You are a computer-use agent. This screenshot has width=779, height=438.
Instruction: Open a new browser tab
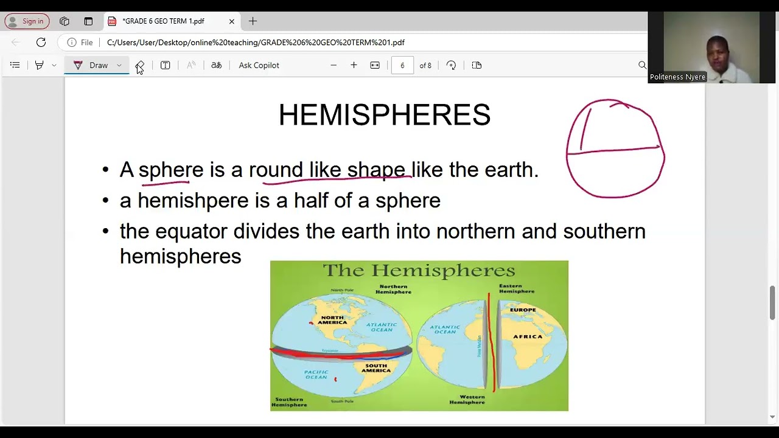(x=253, y=21)
